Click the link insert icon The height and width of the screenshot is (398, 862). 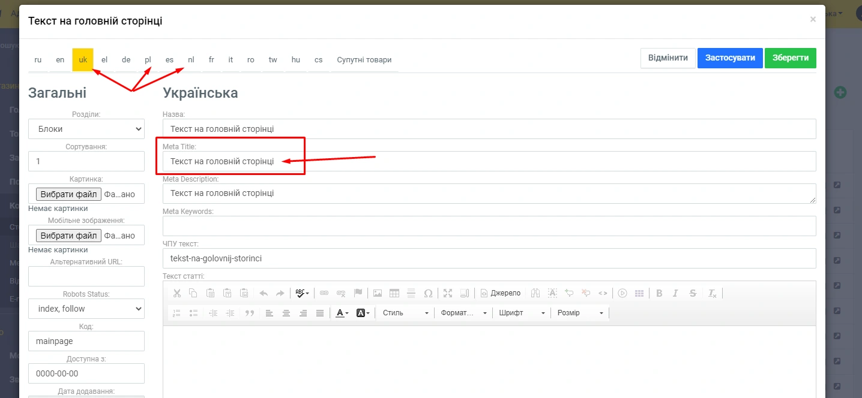(324, 293)
